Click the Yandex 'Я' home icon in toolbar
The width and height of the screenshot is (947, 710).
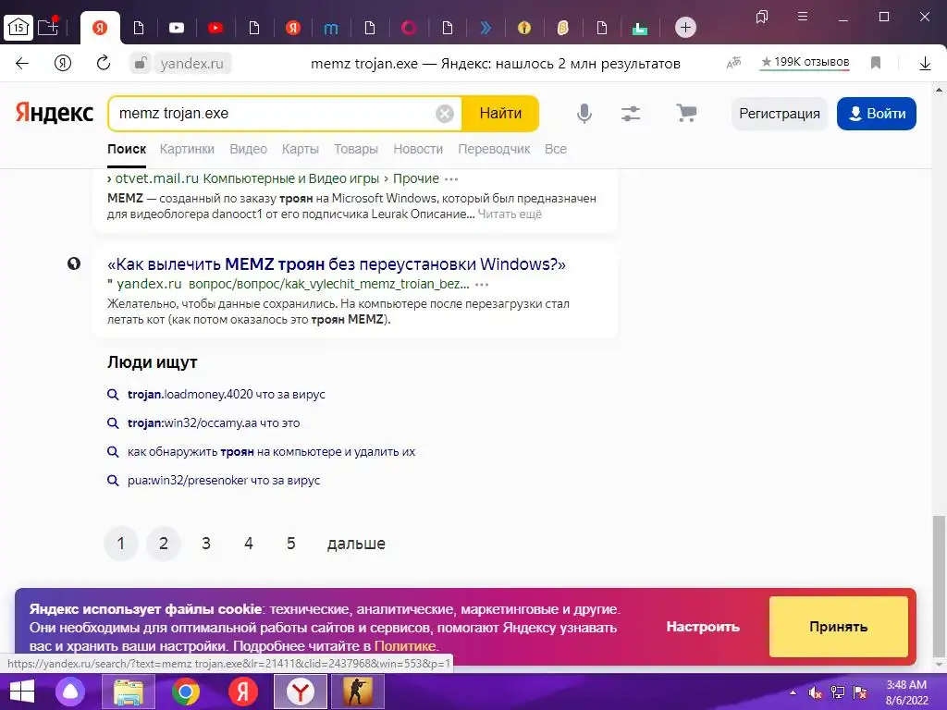pos(63,63)
